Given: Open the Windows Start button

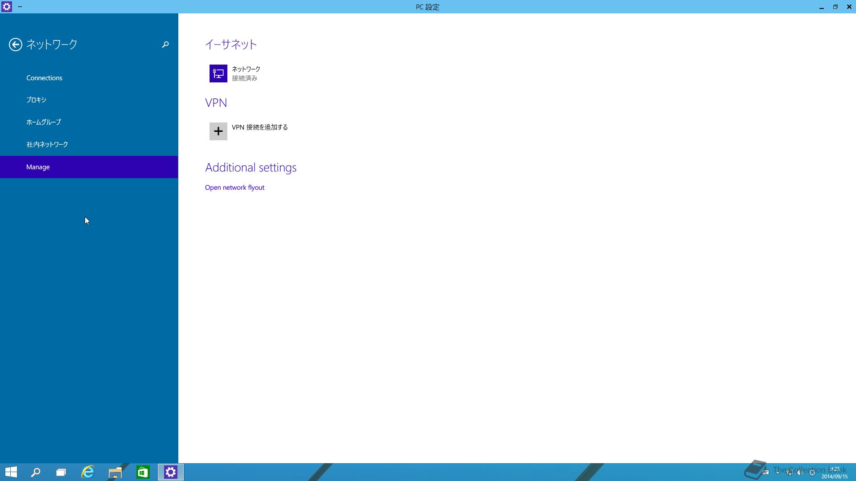Looking at the screenshot, I should [11, 472].
